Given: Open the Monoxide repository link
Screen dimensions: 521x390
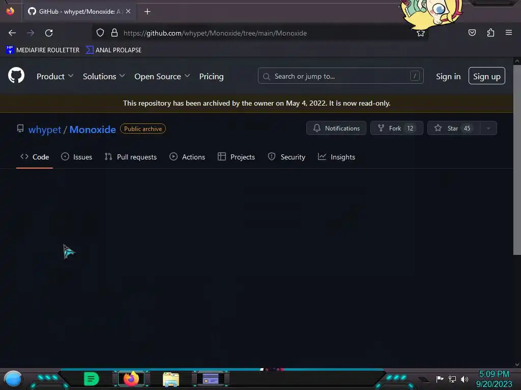Looking at the screenshot, I should click(x=93, y=129).
